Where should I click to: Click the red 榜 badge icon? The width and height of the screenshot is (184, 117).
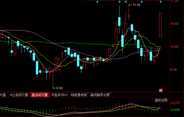[x=161, y=90]
